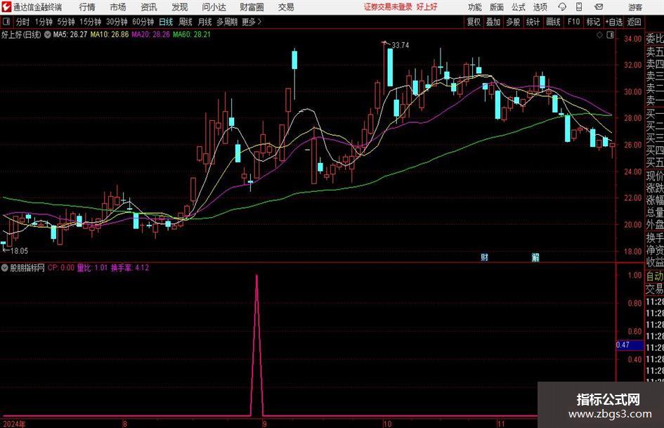Open the 版面 menu
664x428 pixels.
(497, 7)
